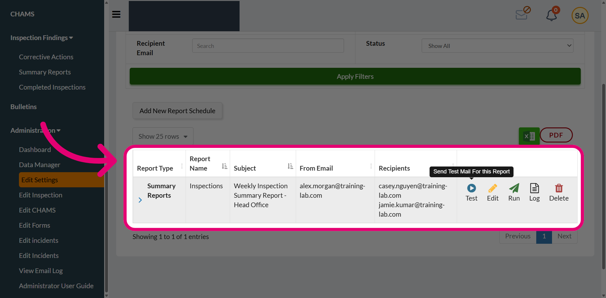Open the Show 25 rows dropdown
Viewport: 606px width, 298px height.
point(163,136)
